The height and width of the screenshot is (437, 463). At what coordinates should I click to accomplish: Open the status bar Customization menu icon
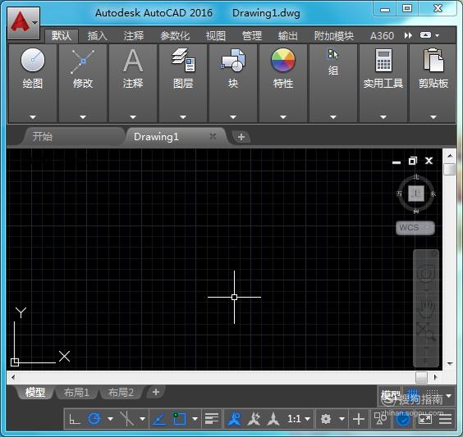coord(445,419)
